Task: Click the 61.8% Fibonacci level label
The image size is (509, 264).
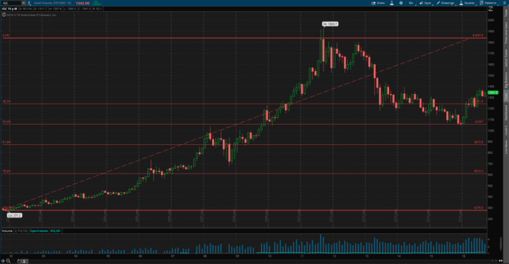Action: point(6,142)
